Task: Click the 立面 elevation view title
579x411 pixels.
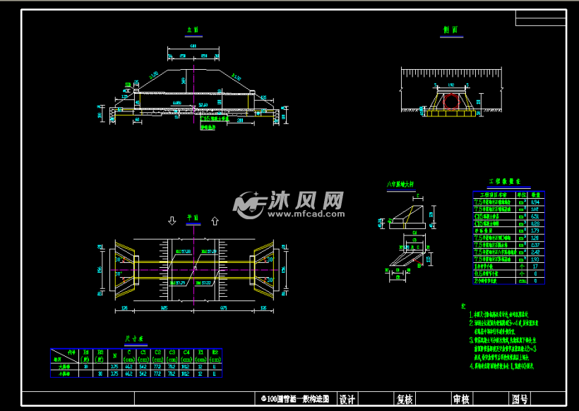Action: click(x=193, y=31)
